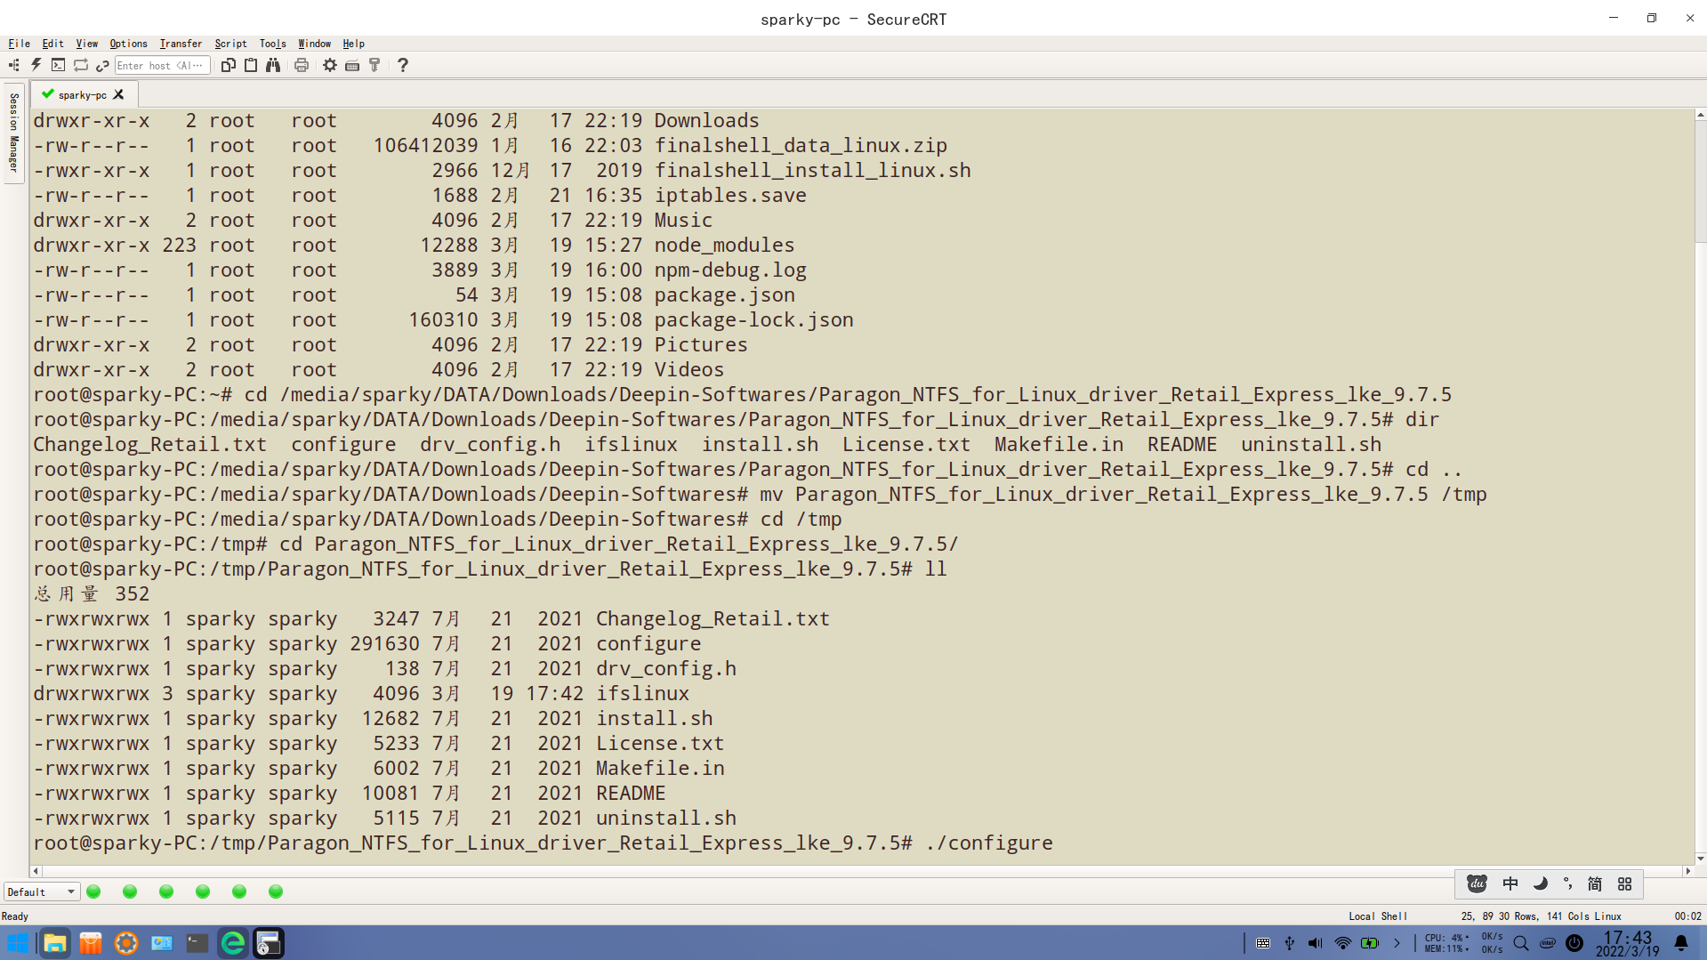1707x960 pixels.
Task: Click the Print icon
Action: coord(302,65)
